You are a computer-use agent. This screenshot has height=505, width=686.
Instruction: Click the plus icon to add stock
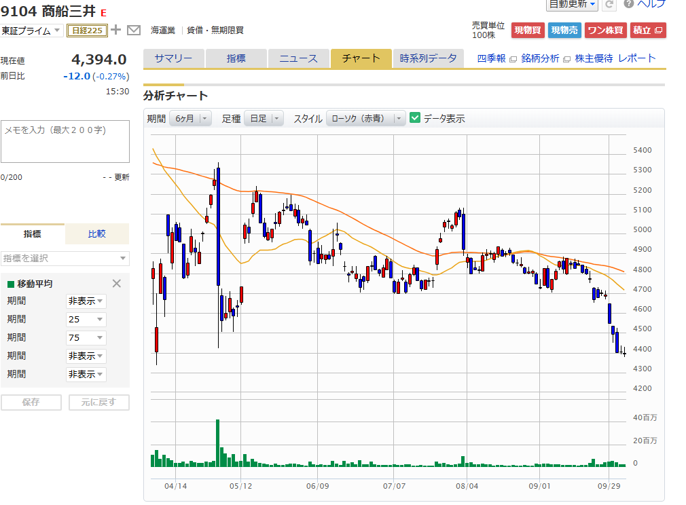pyautogui.click(x=116, y=30)
